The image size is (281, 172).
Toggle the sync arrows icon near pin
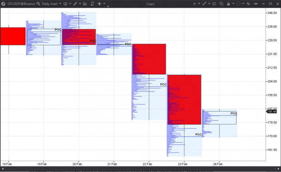tap(248, 4)
